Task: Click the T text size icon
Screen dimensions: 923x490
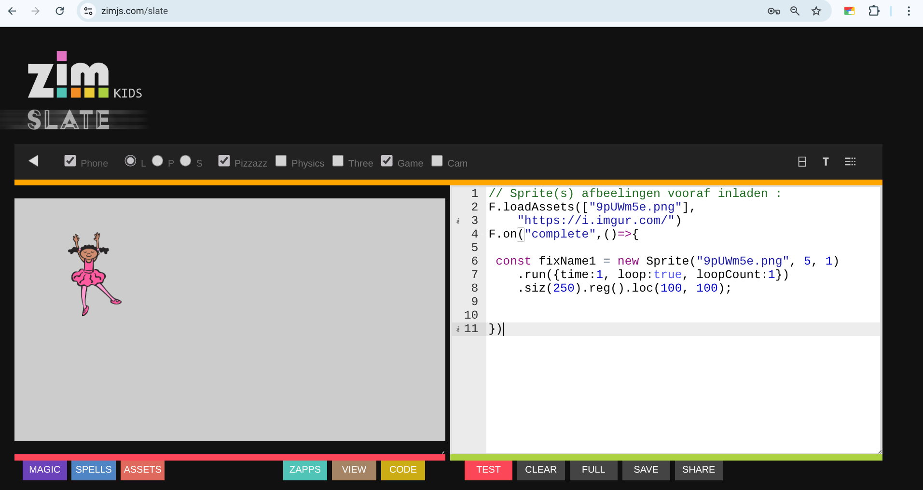Action: 826,162
